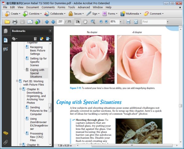184x149 pixels.
Task: Open the Collaborate menu
Action: (x=55, y=14)
